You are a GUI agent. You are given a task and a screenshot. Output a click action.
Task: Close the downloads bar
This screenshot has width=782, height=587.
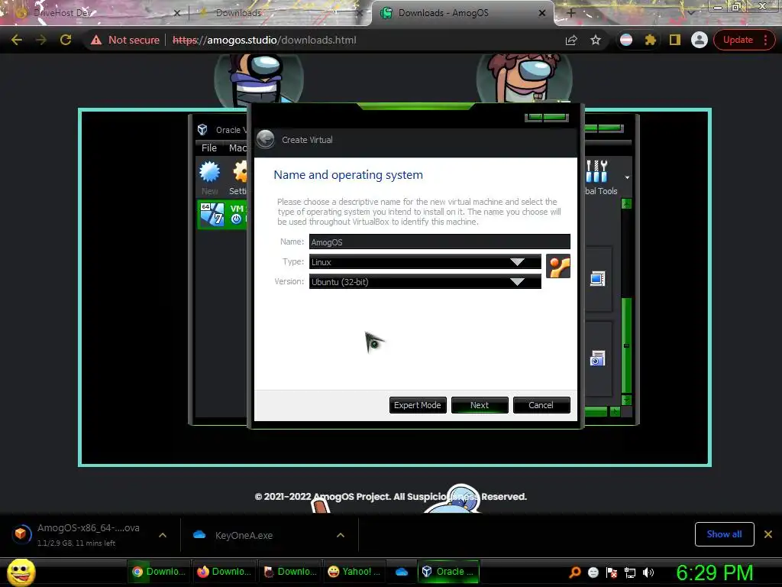pos(768,534)
